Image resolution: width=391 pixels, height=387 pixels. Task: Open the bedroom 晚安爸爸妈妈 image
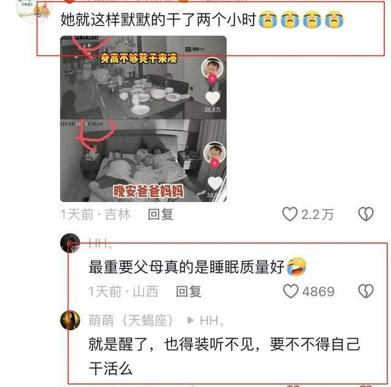pos(144,161)
